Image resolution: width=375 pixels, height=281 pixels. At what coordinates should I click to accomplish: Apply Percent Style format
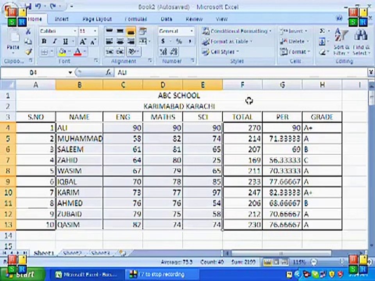(x=179, y=41)
